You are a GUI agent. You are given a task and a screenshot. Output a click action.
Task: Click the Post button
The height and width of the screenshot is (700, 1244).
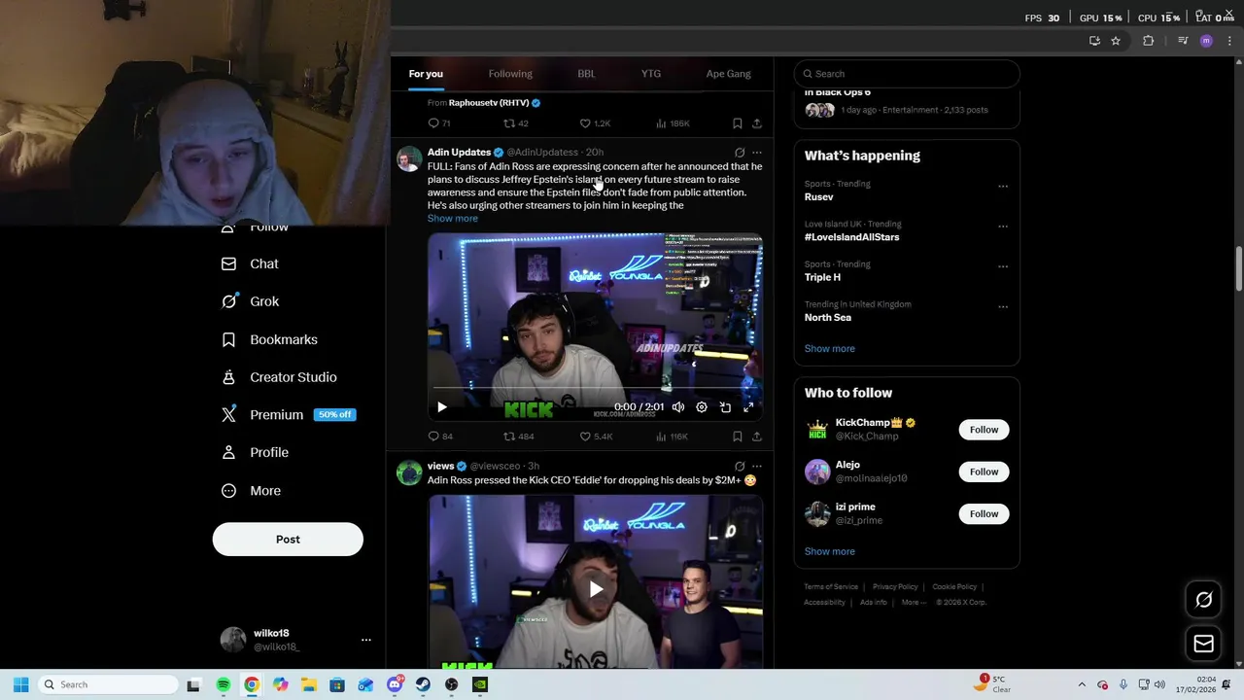point(288,540)
